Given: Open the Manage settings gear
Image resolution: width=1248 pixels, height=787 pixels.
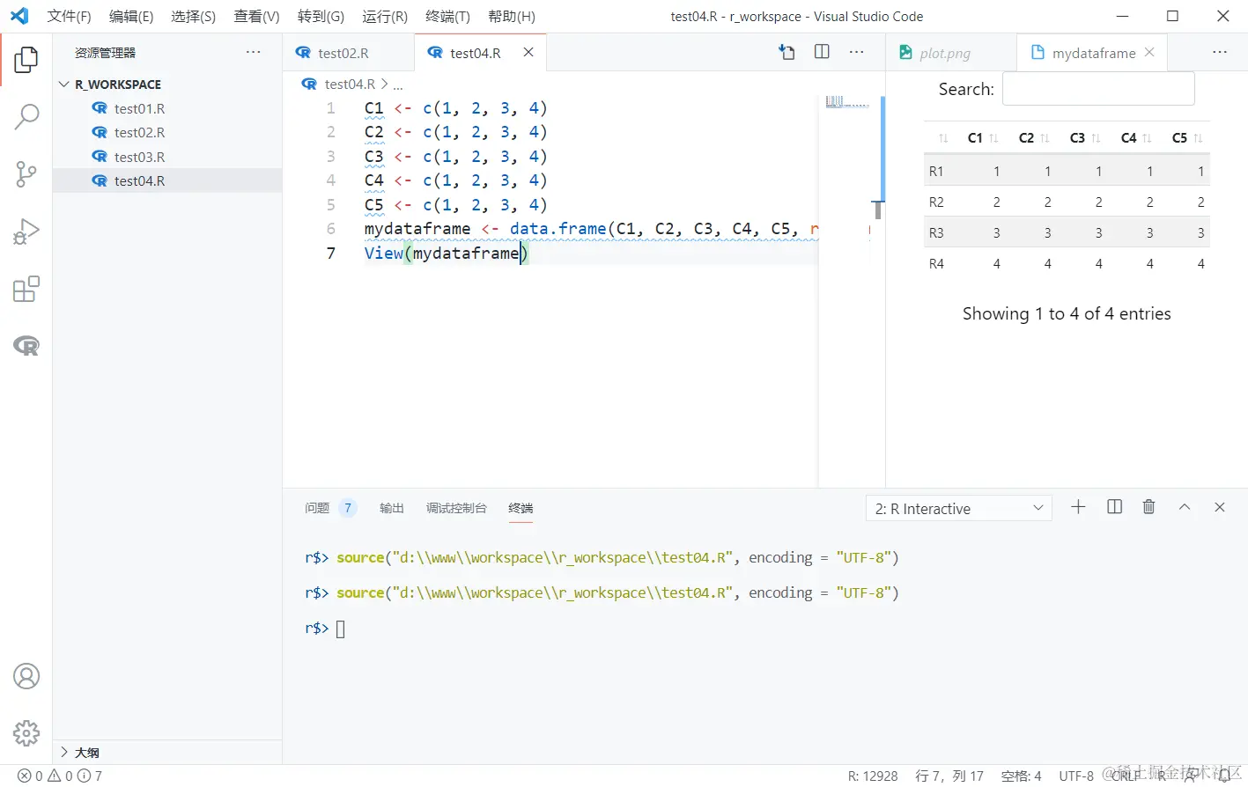Looking at the screenshot, I should [26, 732].
